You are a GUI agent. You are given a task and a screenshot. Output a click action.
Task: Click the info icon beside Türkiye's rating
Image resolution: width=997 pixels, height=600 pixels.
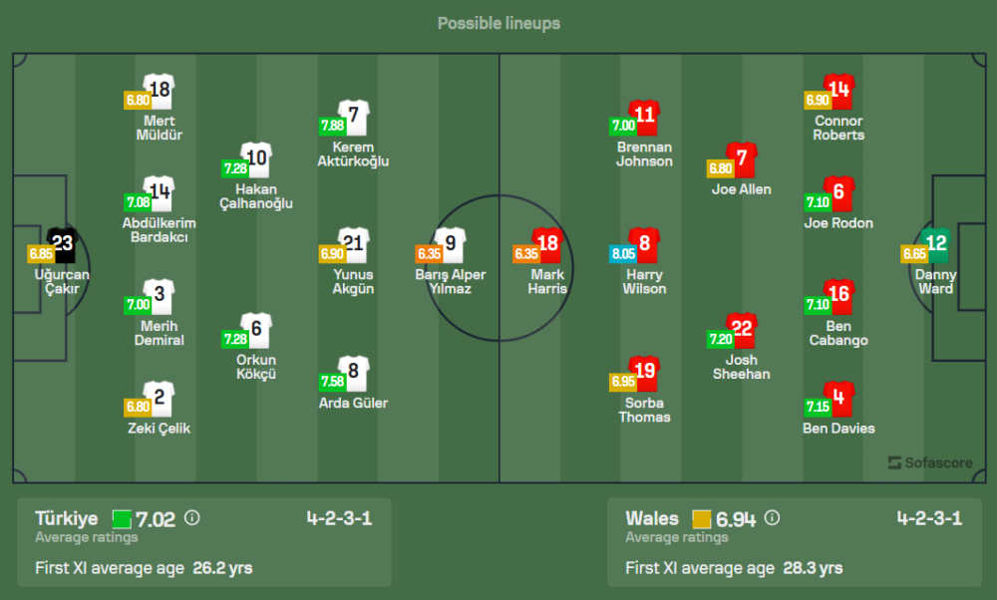192,518
